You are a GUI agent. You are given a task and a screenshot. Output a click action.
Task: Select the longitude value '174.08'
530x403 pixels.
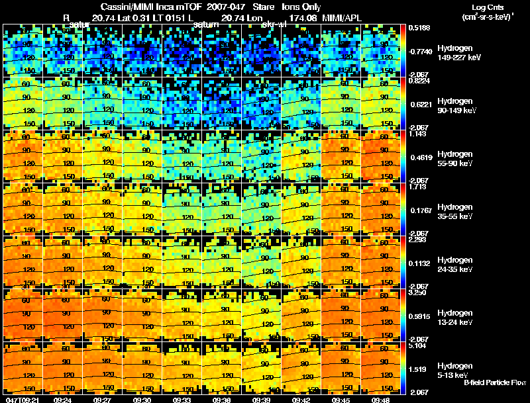[x=303, y=18]
